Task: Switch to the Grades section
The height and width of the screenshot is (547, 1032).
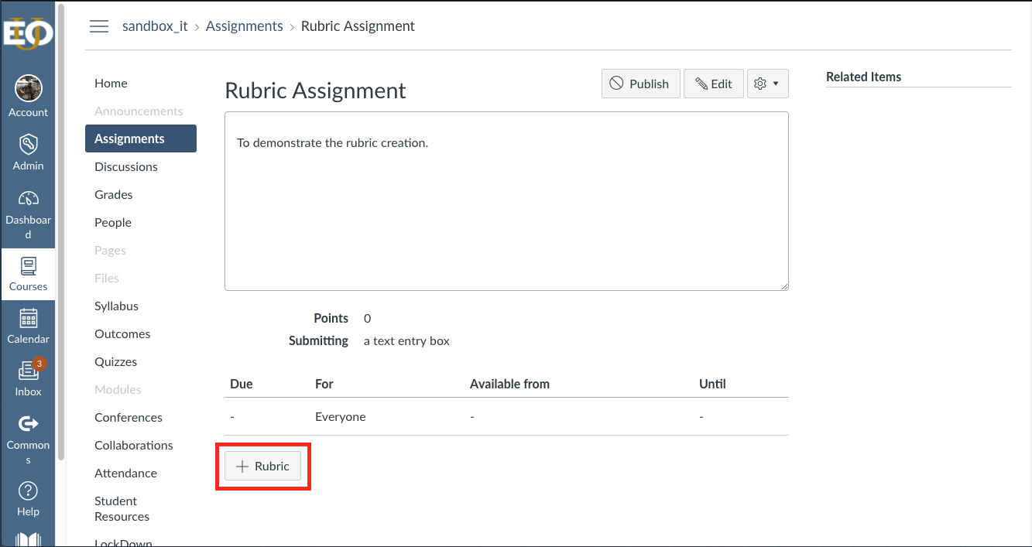Action: [x=113, y=194]
